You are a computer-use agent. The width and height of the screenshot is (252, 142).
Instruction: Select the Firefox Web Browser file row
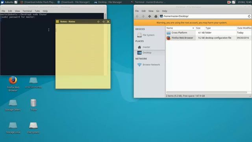[x=209, y=38]
